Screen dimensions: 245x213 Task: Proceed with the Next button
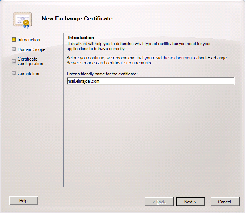[190, 202]
